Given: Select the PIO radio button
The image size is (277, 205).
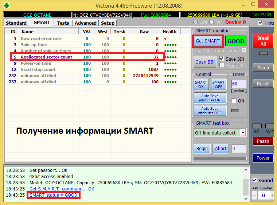Looking at the screenshot, I should [x=211, y=22].
